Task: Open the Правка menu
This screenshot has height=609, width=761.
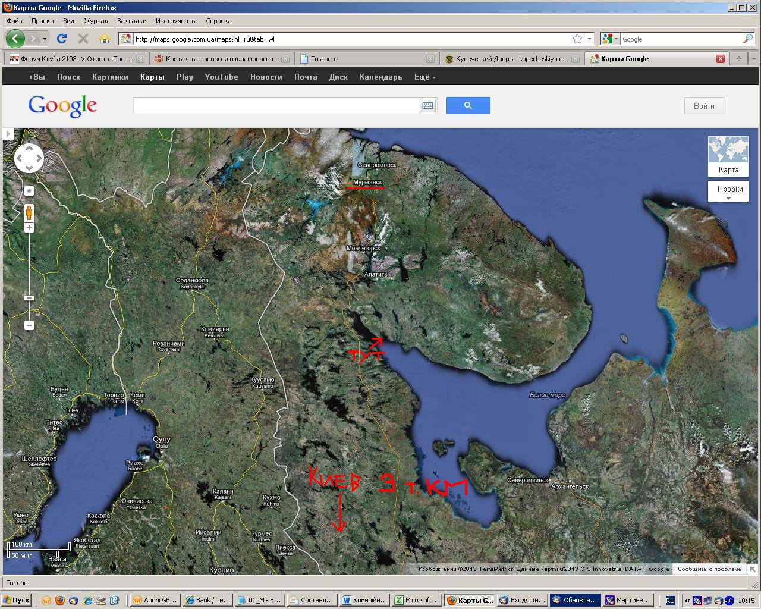Action: 42,21
